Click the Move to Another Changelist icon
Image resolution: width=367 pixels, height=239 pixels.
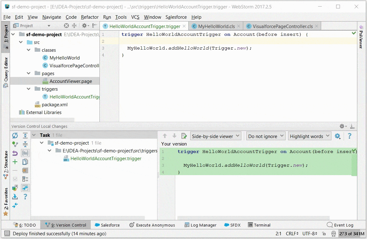pyautogui.click(x=15, y=188)
